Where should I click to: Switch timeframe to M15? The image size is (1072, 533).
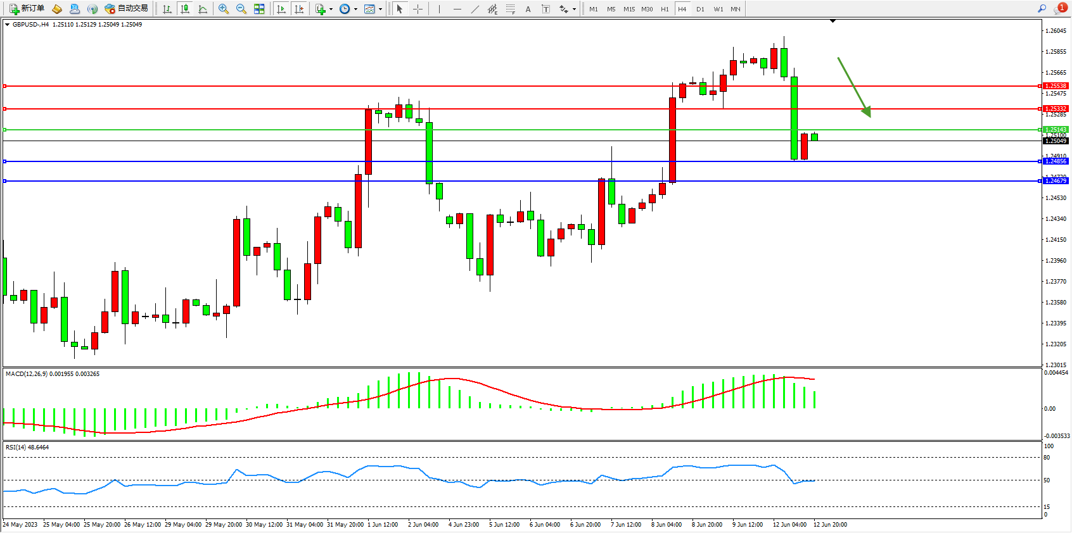629,9
